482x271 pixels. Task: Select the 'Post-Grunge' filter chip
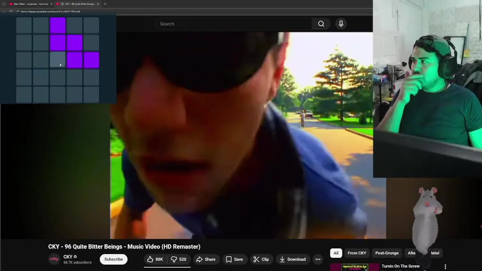point(387,253)
